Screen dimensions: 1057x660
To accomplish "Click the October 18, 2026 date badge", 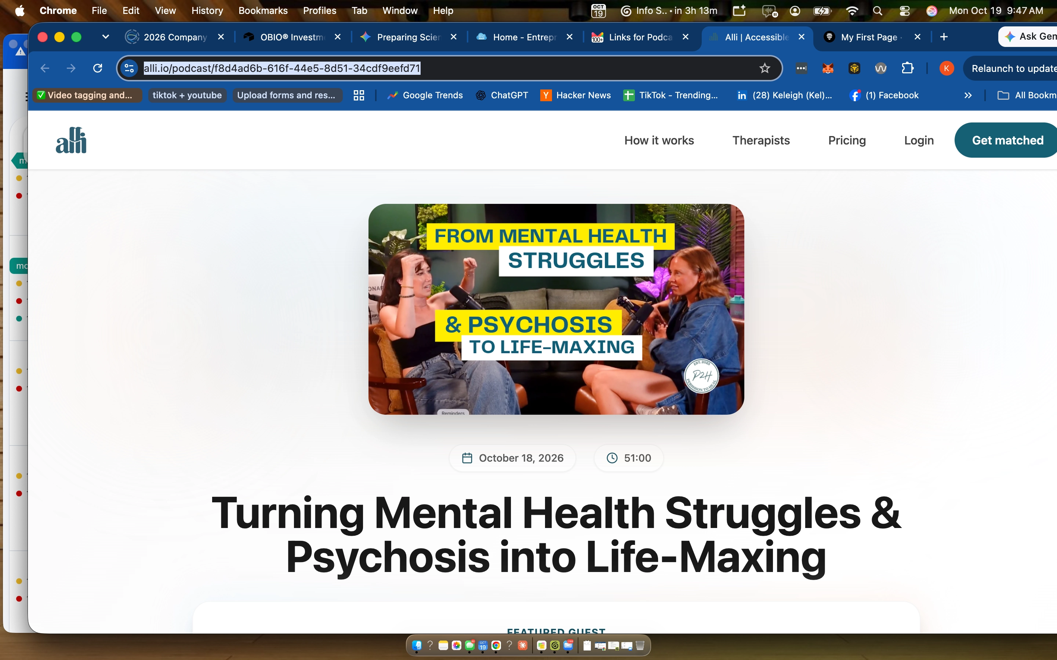I will point(512,458).
